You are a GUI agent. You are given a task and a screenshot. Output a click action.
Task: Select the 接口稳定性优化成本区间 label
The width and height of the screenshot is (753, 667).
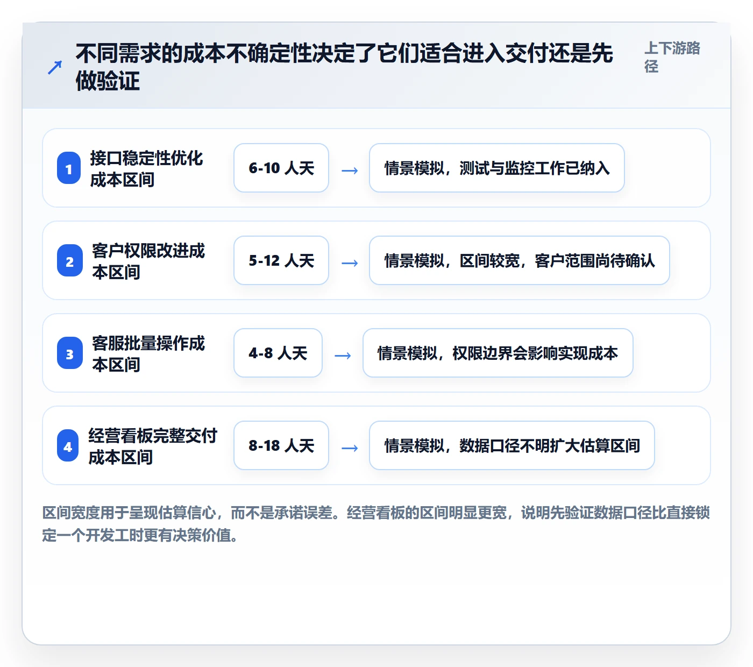coord(146,168)
